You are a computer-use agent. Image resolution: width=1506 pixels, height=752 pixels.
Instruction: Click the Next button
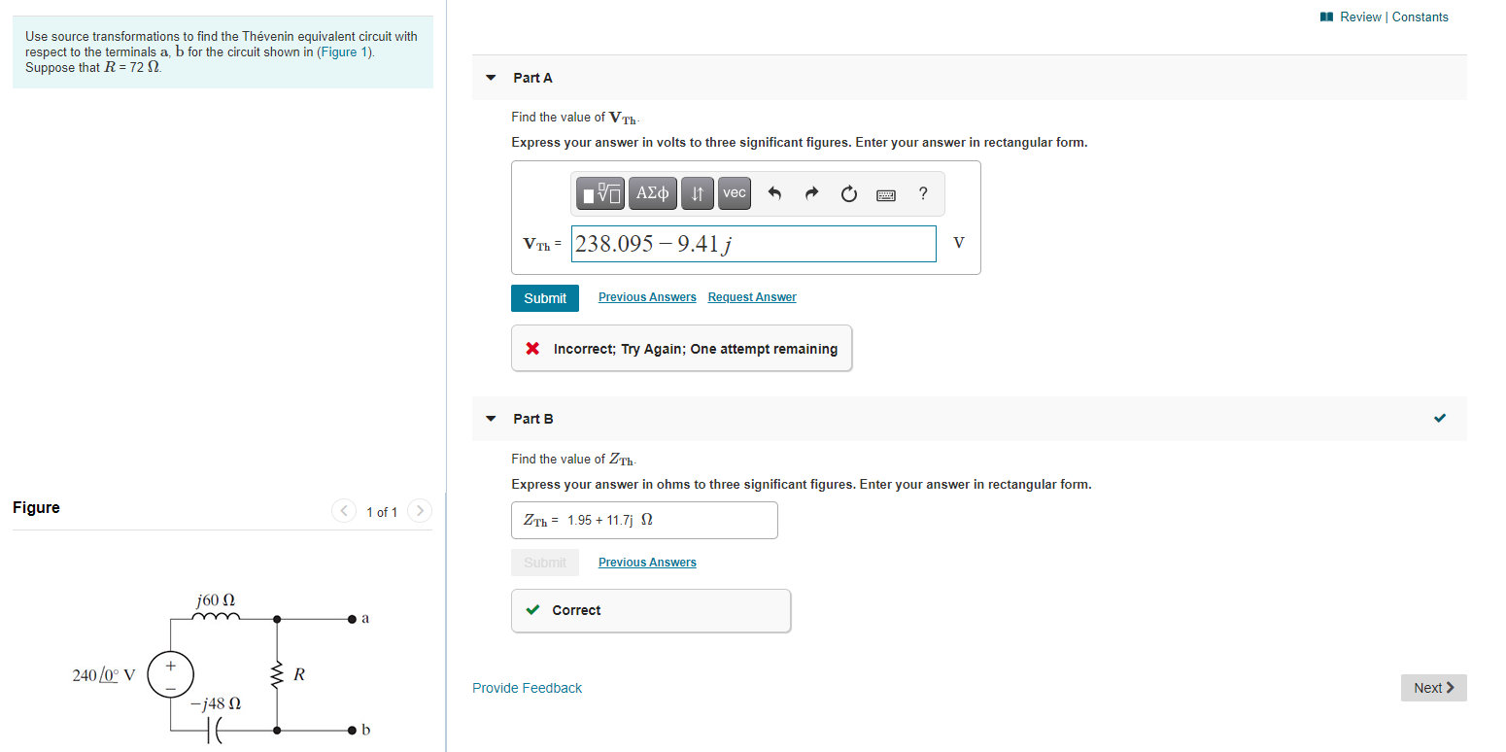1433,687
